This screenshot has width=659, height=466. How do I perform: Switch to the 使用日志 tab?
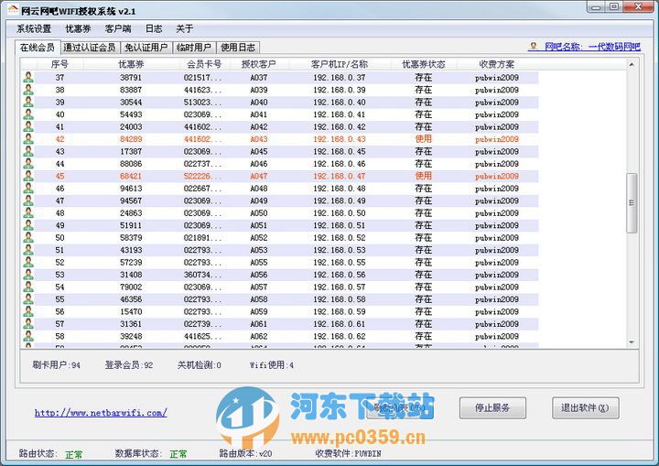pyautogui.click(x=238, y=48)
